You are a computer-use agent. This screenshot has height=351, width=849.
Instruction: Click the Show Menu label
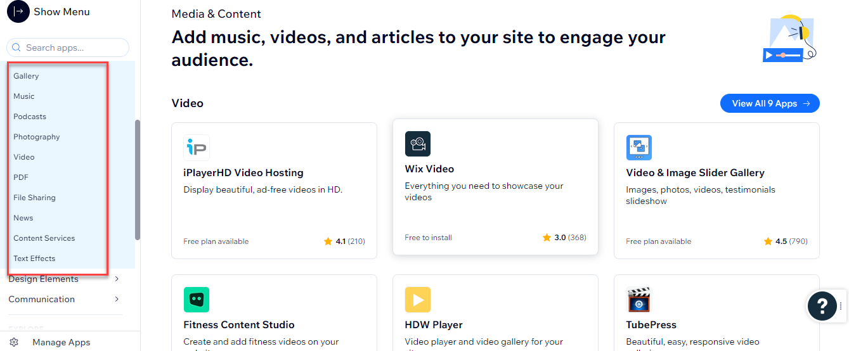point(62,11)
